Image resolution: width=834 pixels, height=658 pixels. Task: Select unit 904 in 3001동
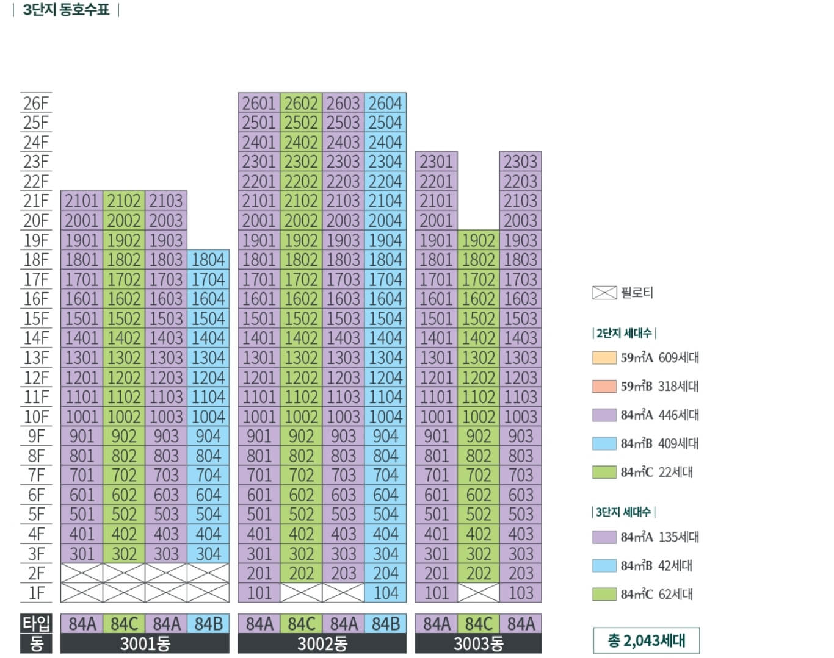pyautogui.click(x=208, y=436)
